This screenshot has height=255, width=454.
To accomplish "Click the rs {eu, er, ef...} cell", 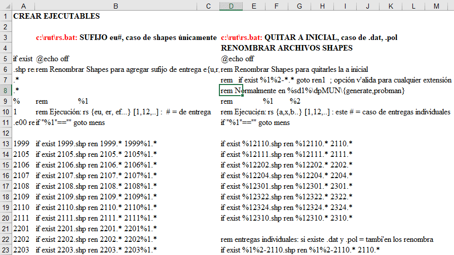I will point(123,112).
